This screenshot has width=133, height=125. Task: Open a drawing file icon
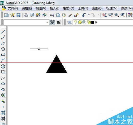[x=13, y=15]
